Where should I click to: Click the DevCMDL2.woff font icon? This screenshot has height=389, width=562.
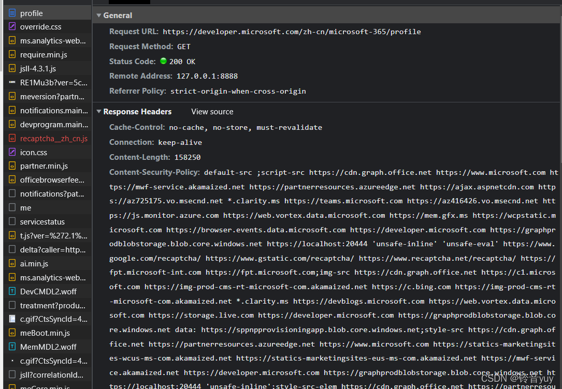12,291
